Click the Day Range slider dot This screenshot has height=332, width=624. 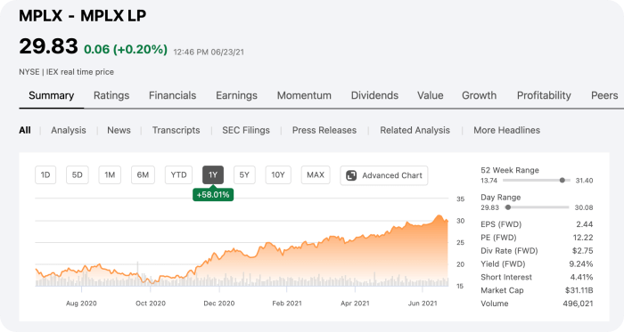click(508, 207)
